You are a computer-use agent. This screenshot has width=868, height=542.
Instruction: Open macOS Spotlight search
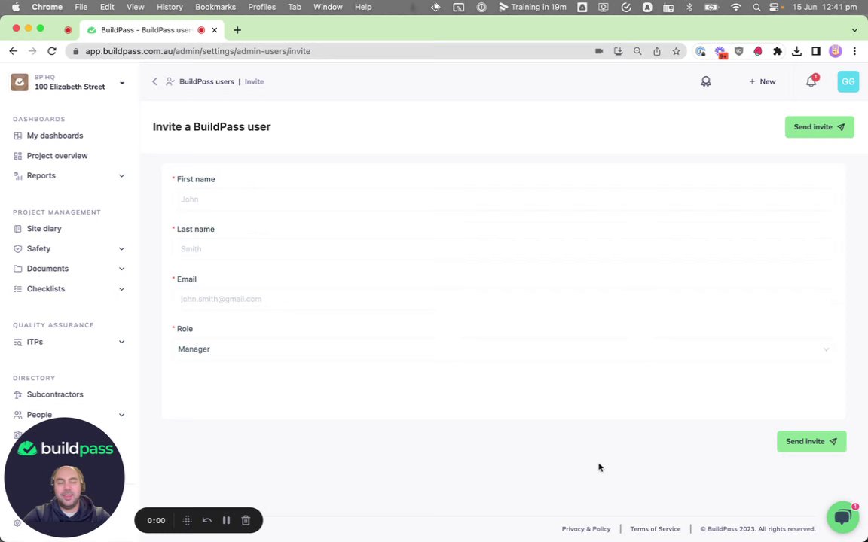pyautogui.click(x=756, y=8)
